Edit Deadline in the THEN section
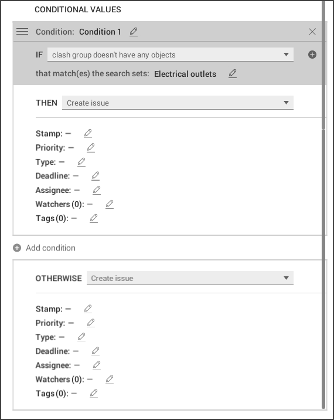 pyautogui.click(x=96, y=176)
